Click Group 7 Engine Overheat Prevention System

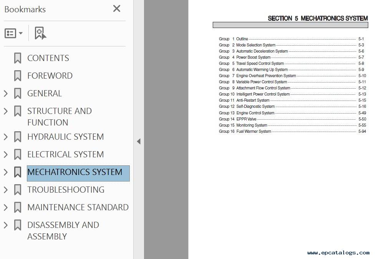tap(292, 76)
